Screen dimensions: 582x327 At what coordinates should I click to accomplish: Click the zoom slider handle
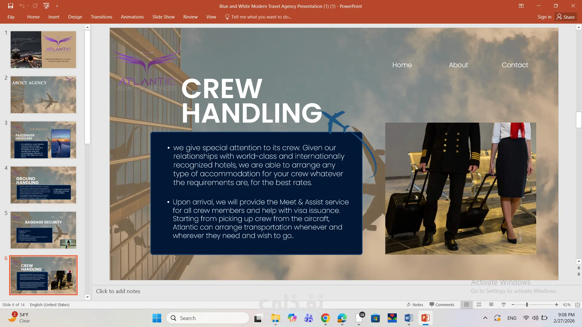527,305
